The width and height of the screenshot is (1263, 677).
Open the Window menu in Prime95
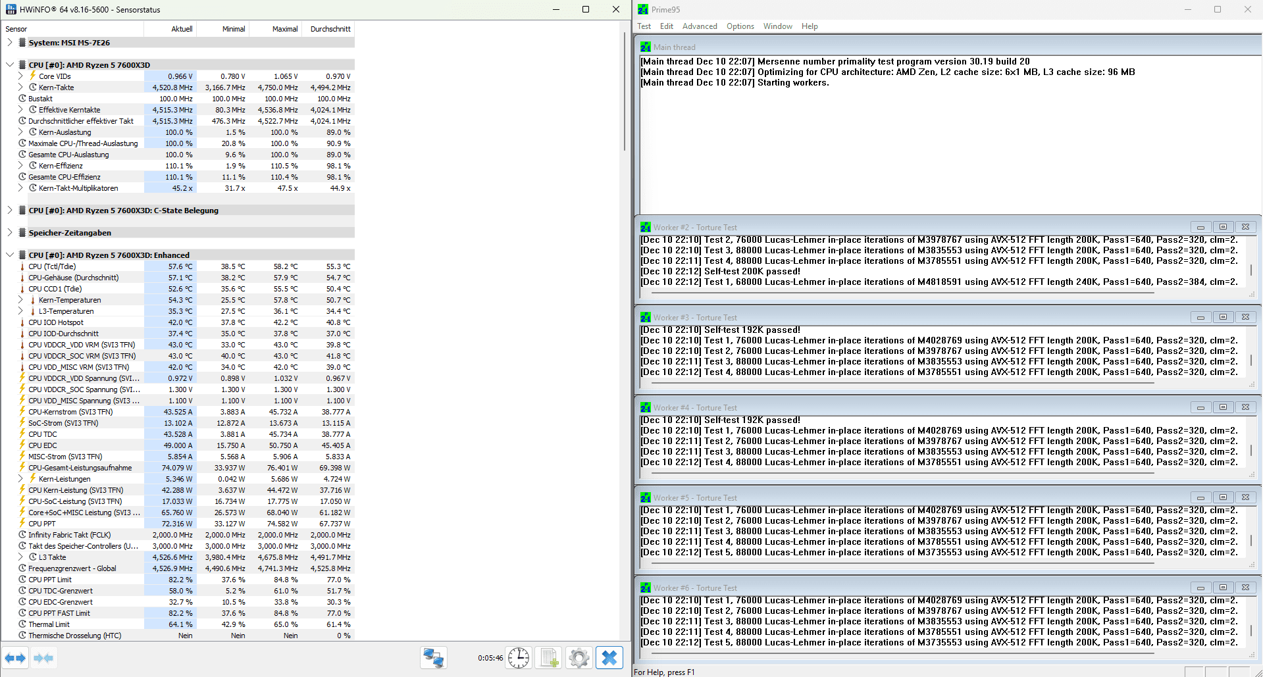778,26
